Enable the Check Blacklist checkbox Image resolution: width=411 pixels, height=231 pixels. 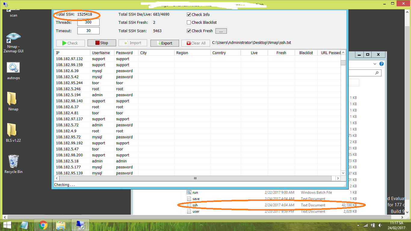point(189,22)
